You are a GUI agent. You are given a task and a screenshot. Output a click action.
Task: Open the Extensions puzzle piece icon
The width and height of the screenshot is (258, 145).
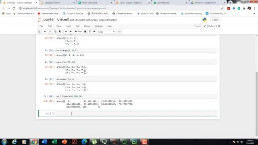pos(244,8)
